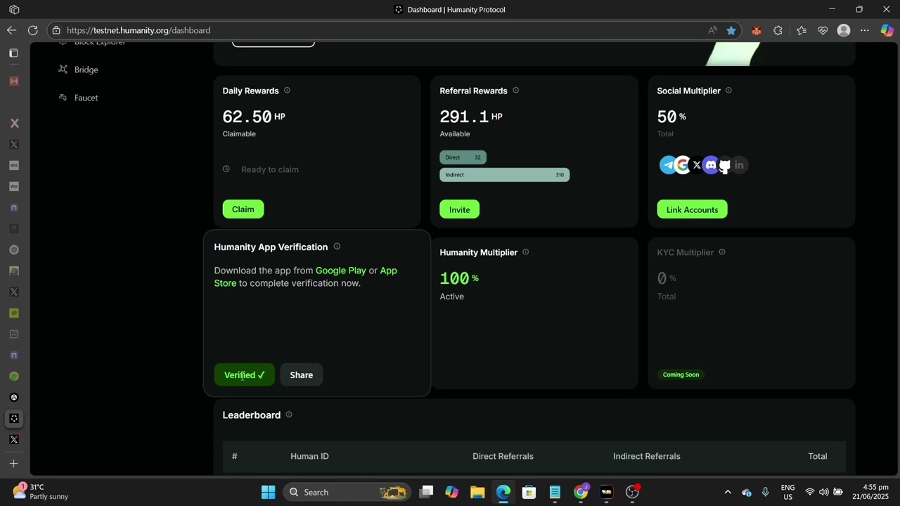900x506 pixels.
Task: Click the Telegram social icon
Action: [668, 165]
